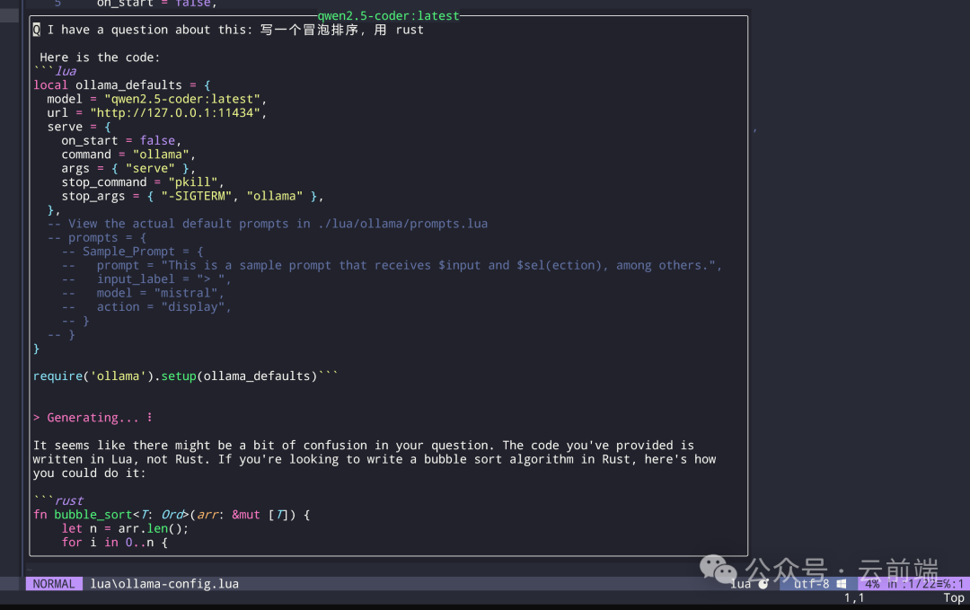Click the "It seems like there might be" line

click(x=364, y=446)
